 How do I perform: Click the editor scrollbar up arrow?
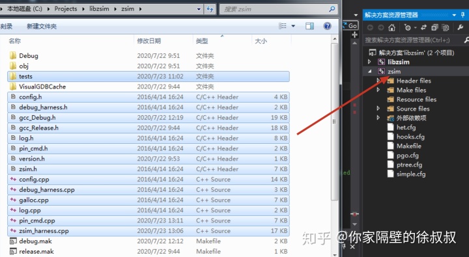[x=355, y=43]
